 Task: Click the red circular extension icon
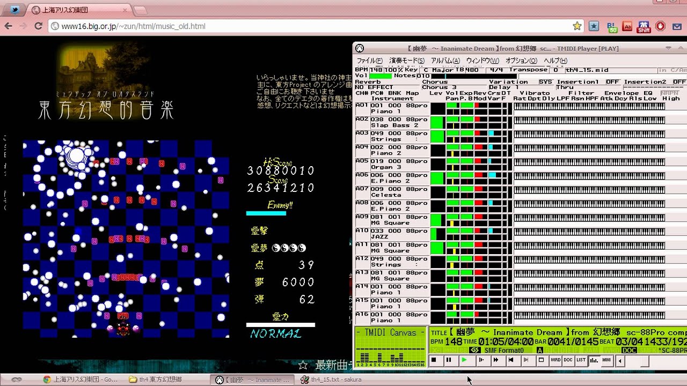click(x=660, y=26)
